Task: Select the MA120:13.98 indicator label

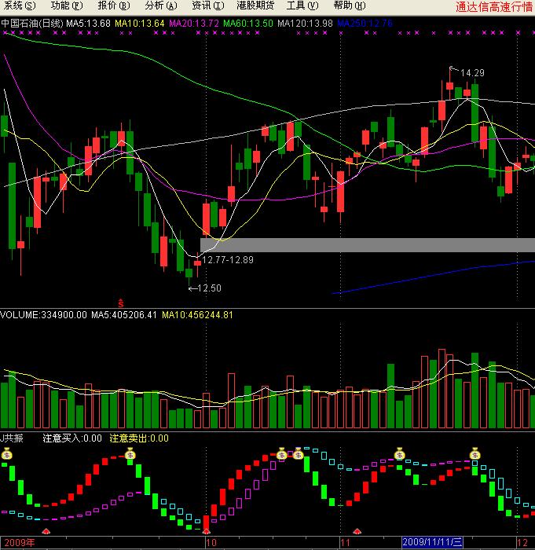Action: 305,24
